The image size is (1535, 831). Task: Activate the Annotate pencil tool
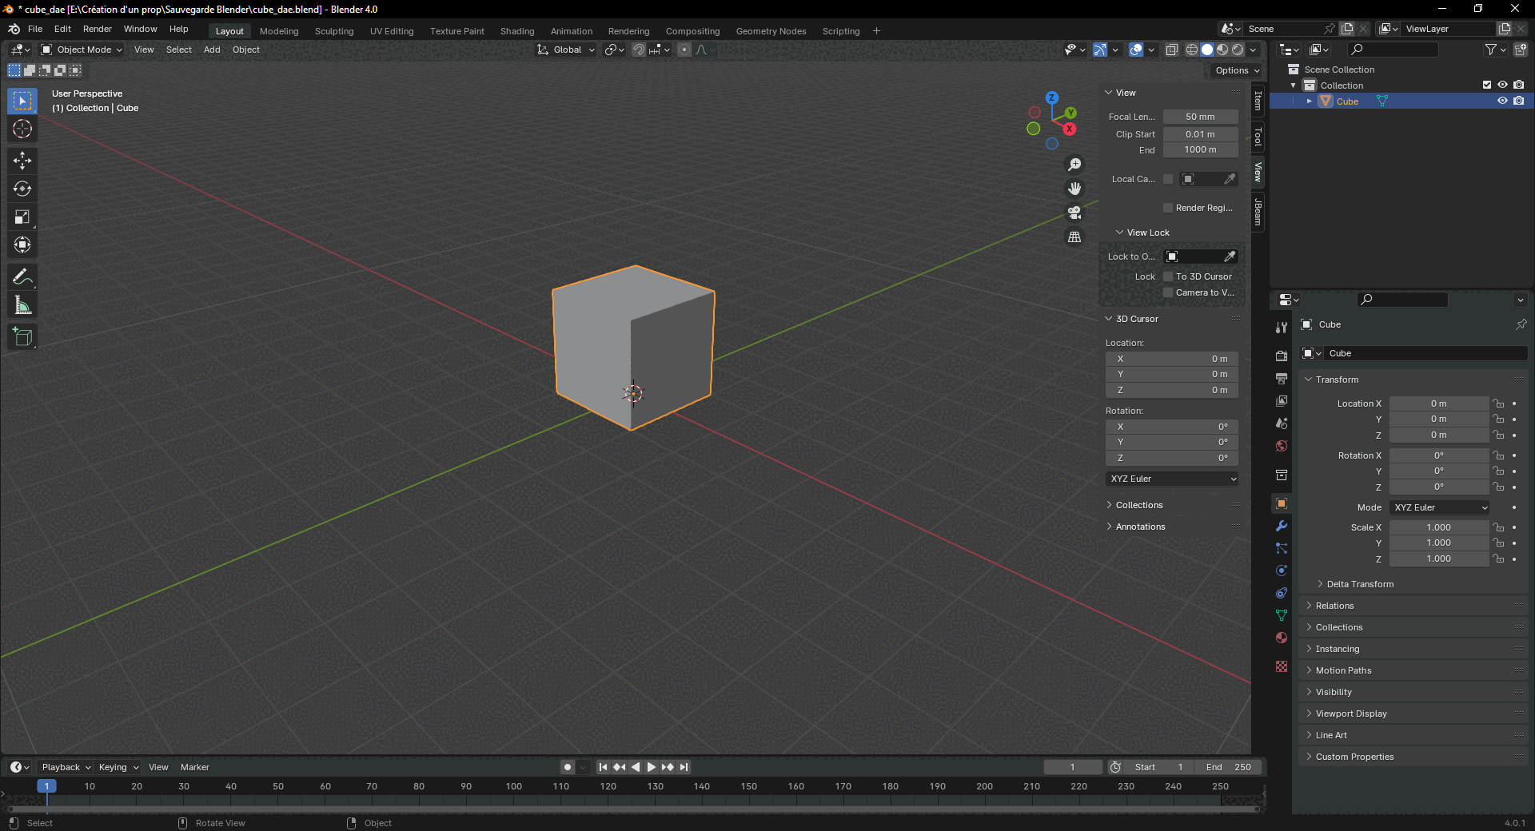(x=22, y=277)
